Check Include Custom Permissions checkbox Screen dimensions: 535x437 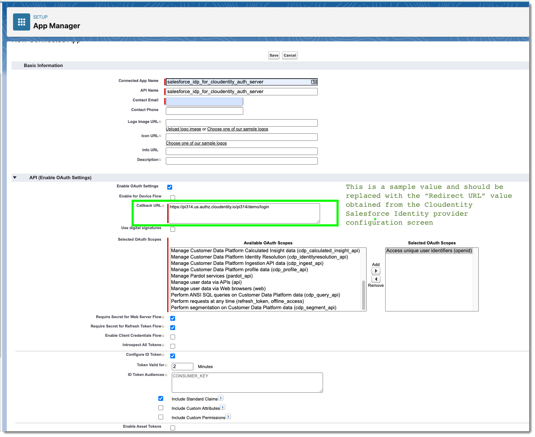(x=161, y=417)
